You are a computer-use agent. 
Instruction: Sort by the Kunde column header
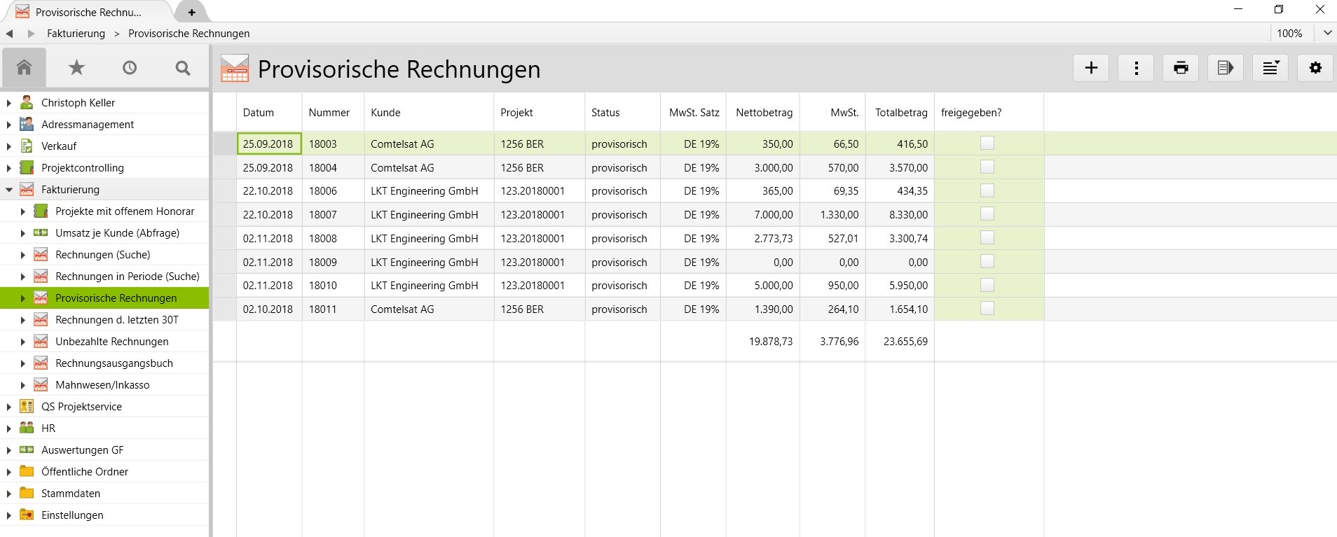pos(429,112)
